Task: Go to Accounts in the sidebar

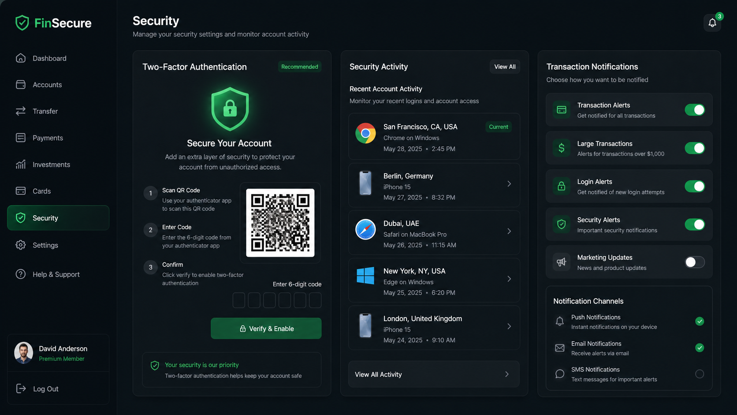Action: point(58,85)
